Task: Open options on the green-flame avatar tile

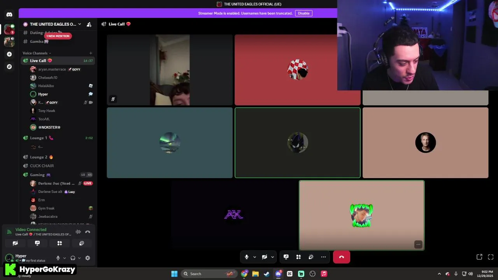Action: [418, 245]
